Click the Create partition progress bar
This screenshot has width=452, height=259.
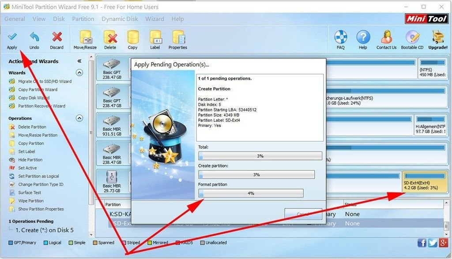[256, 175]
